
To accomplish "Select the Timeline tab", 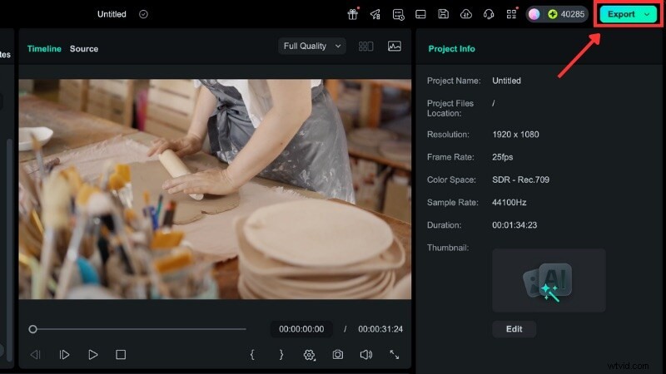I will point(44,49).
